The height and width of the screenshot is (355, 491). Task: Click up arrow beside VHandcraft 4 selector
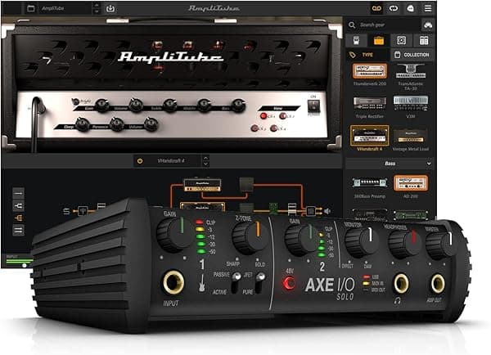(x=205, y=158)
